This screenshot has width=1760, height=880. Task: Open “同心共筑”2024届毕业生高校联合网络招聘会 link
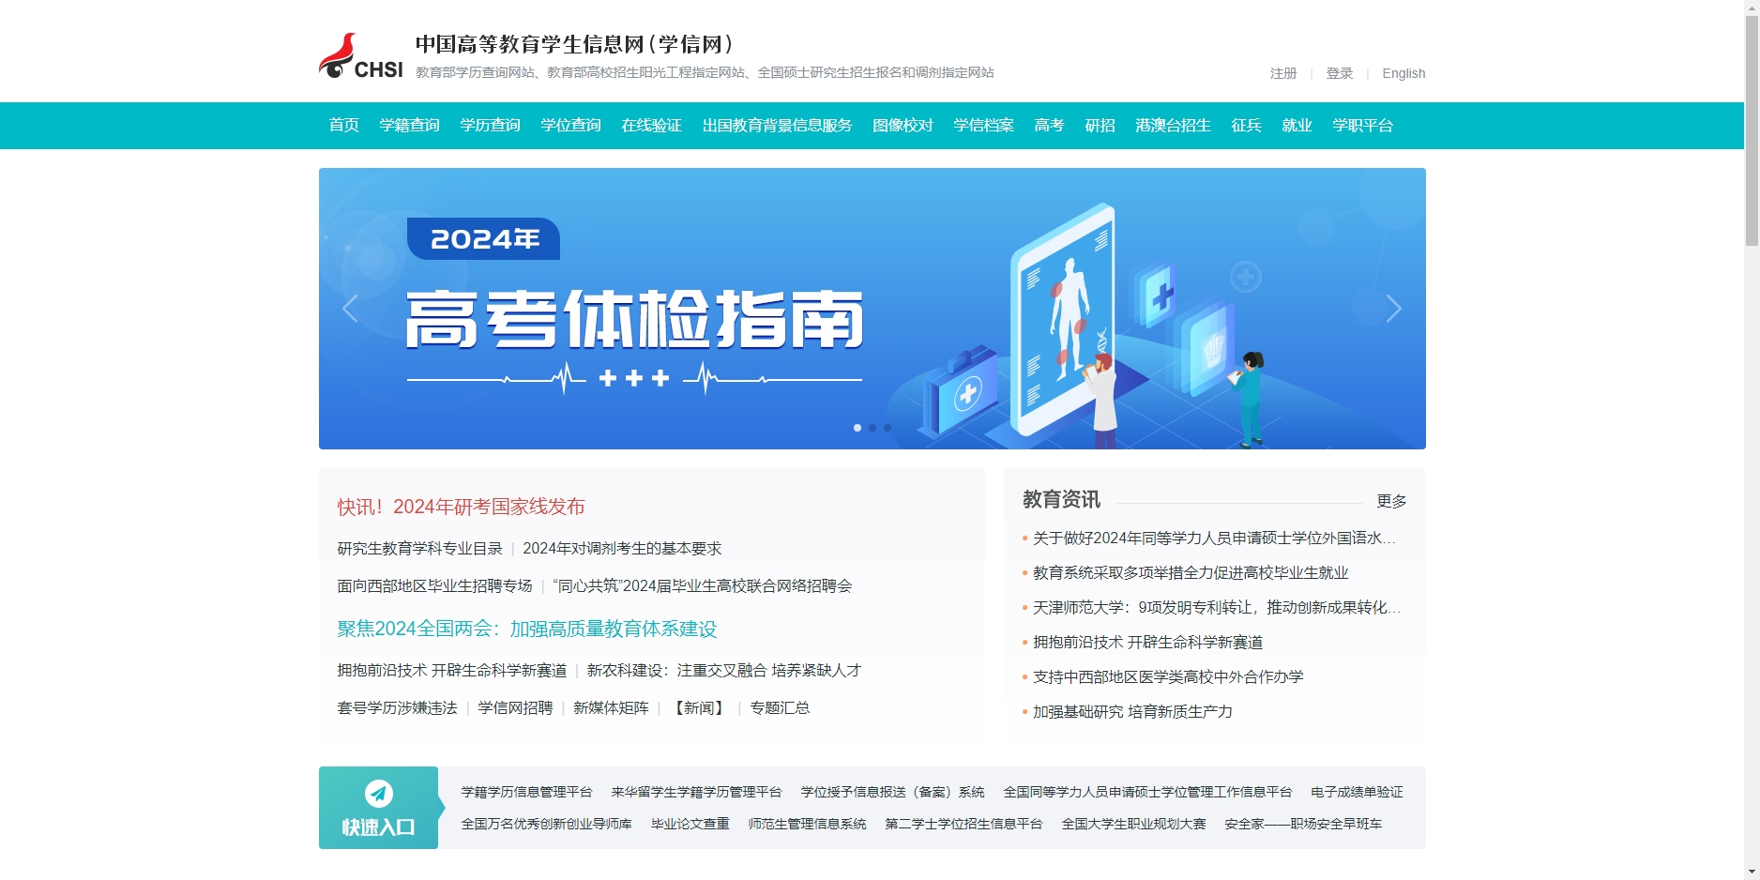pyautogui.click(x=703, y=585)
